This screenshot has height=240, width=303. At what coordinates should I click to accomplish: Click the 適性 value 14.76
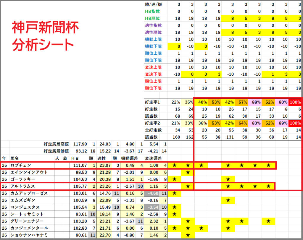(x=105, y=193)
